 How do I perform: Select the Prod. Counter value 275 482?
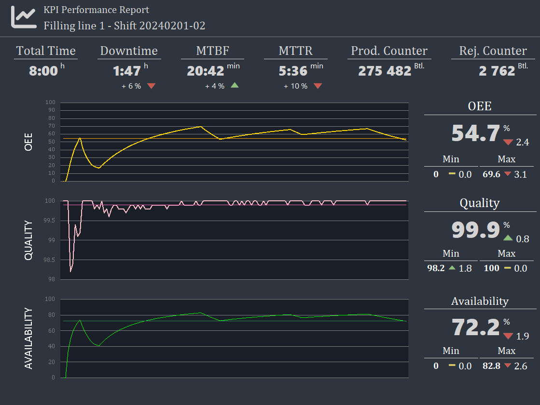[385, 71]
